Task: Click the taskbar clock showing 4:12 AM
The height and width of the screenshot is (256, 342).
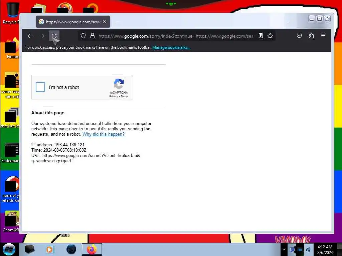Action: click(325, 250)
